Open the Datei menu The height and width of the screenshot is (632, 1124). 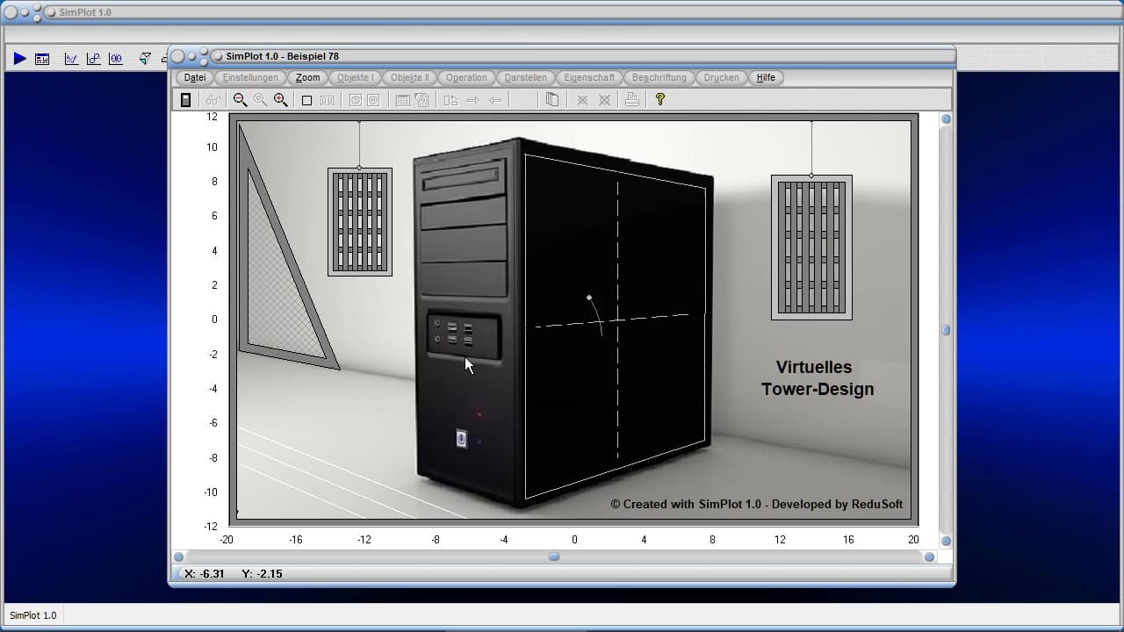coord(195,77)
